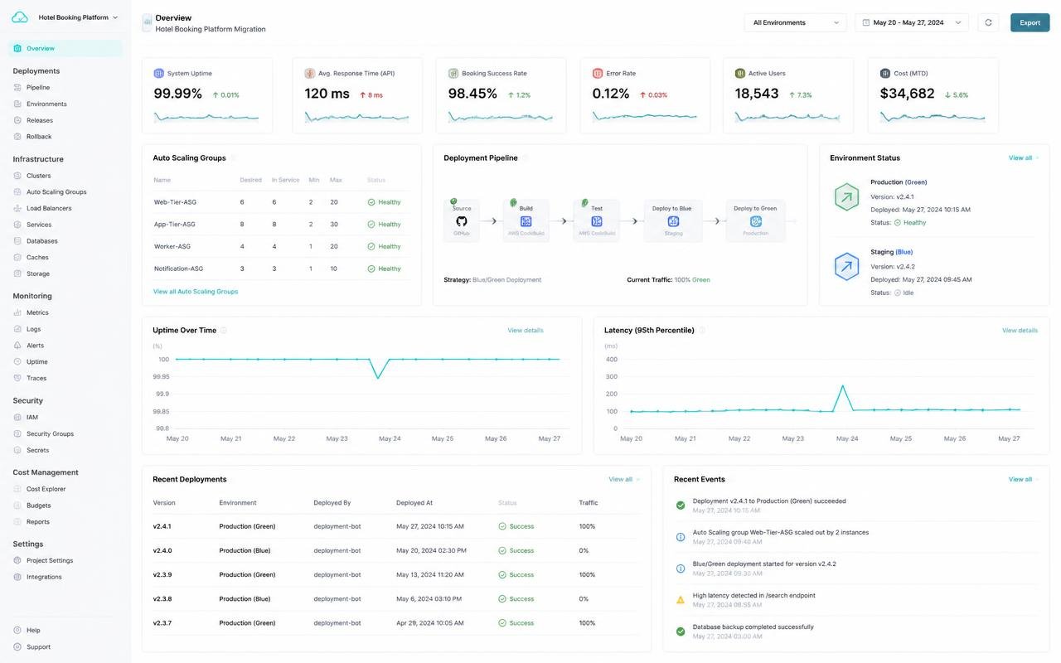Expand the Hotel Booking Platform project switcher
The width and height of the screenshot is (1061, 663).
(78, 17)
